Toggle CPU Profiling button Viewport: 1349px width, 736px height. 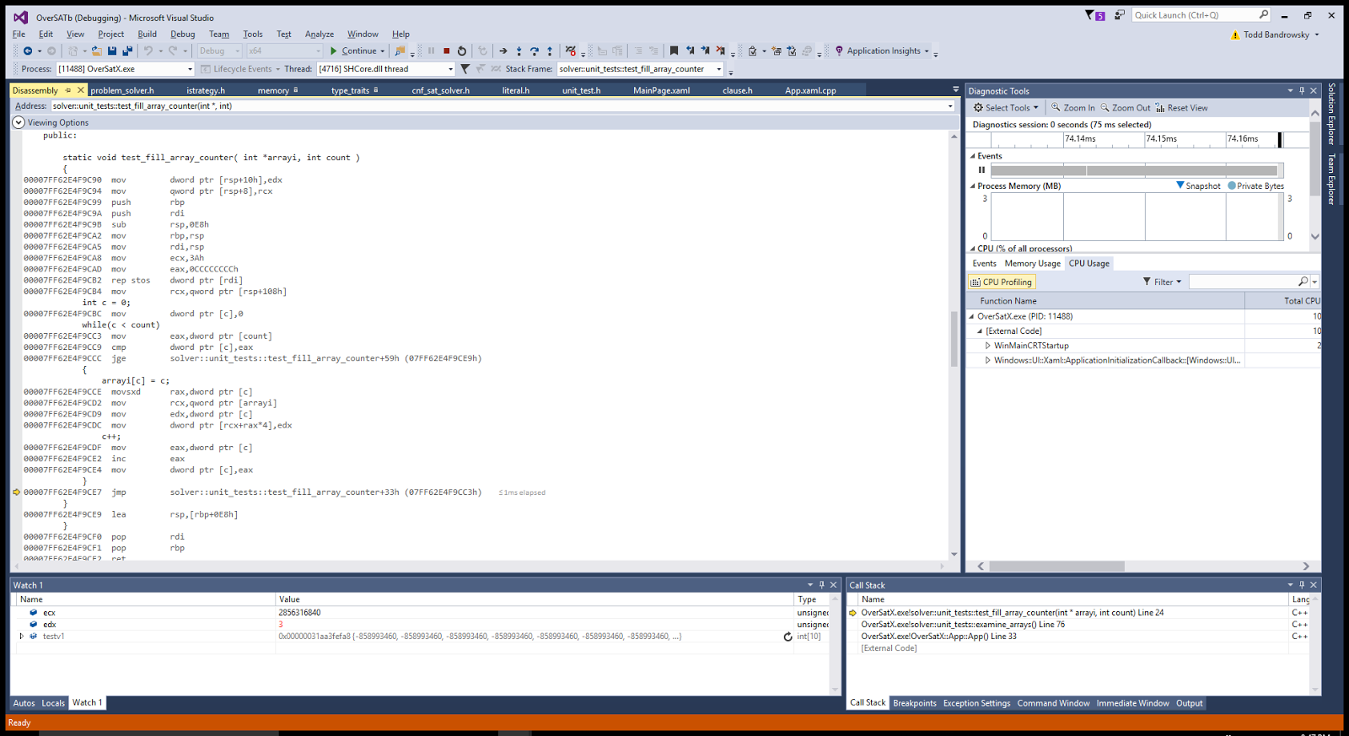tap(1001, 282)
